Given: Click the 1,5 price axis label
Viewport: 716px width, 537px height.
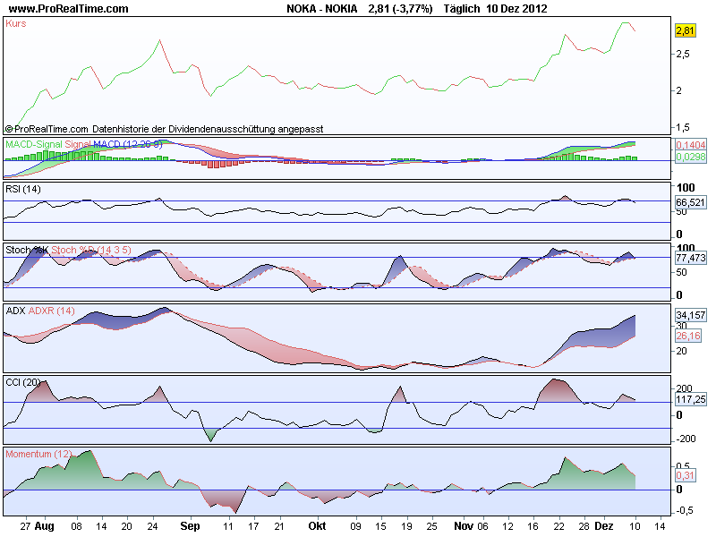Looking at the screenshot, I should pyautogui.click(x=683, y=127).
